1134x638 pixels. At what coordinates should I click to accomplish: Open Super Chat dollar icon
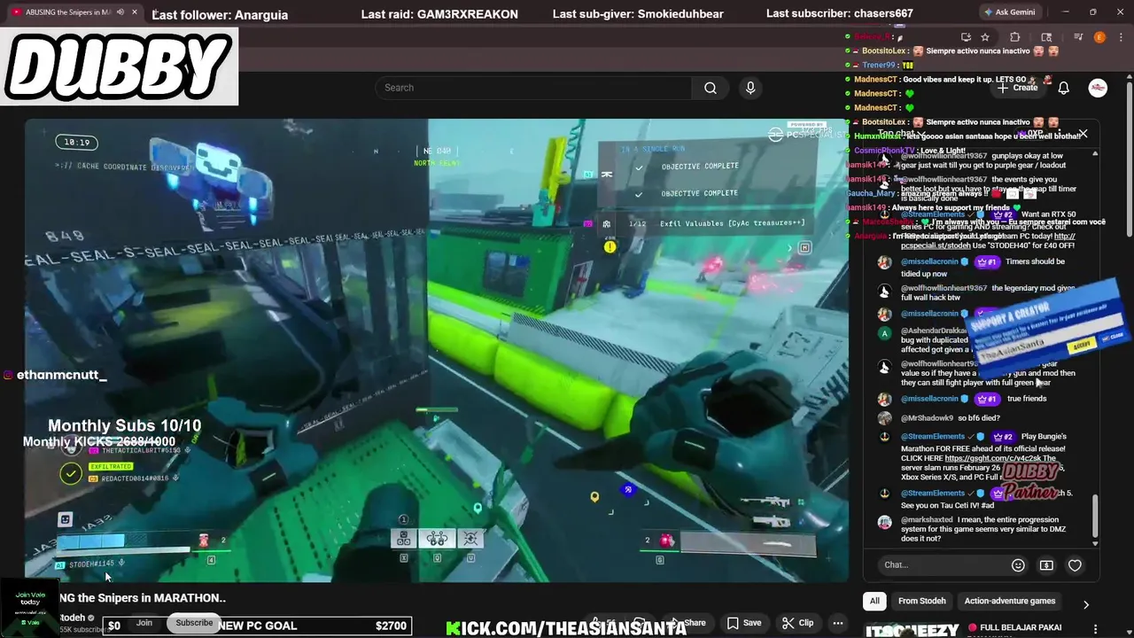pos(1046,565)
